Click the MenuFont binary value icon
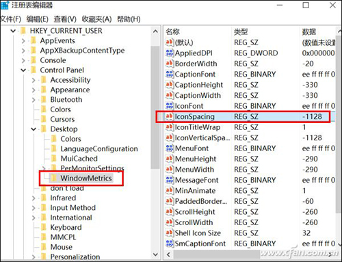The width and height of the screenshot is (342, 262). [169, 148]
